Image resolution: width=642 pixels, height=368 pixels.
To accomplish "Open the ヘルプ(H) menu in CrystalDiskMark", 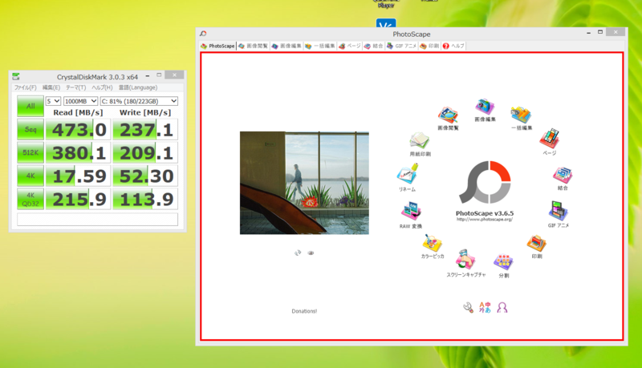I will [x=102, y=87].
